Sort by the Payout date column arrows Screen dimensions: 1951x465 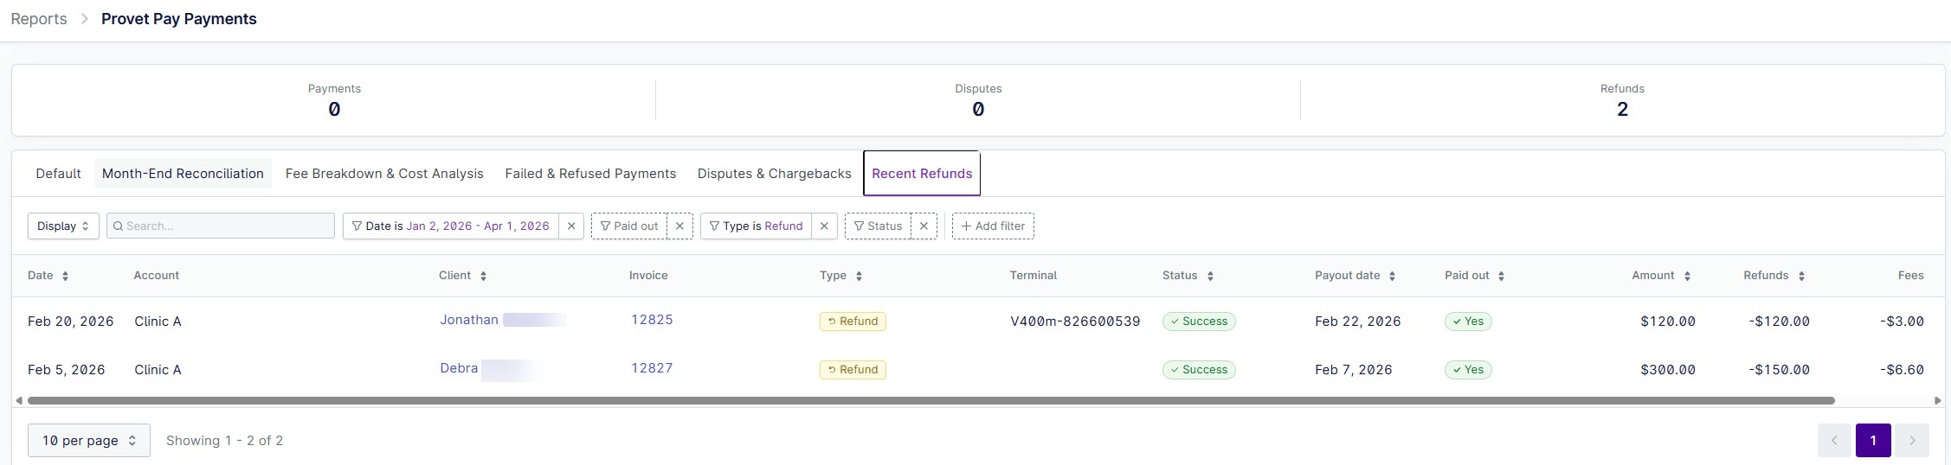(x=1392, y=276)
